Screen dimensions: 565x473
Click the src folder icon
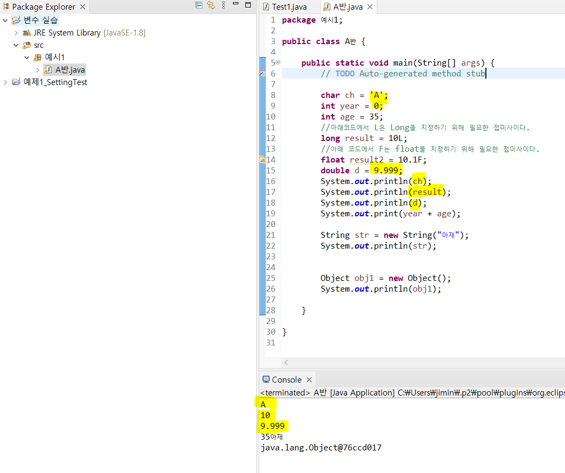click(27, 45)
